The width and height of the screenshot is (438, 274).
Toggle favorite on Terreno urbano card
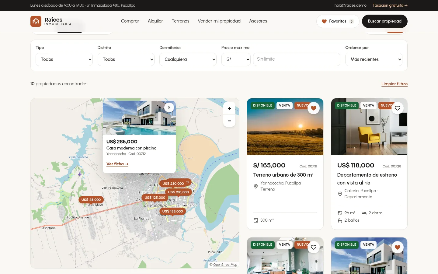[x=314, y=108]
